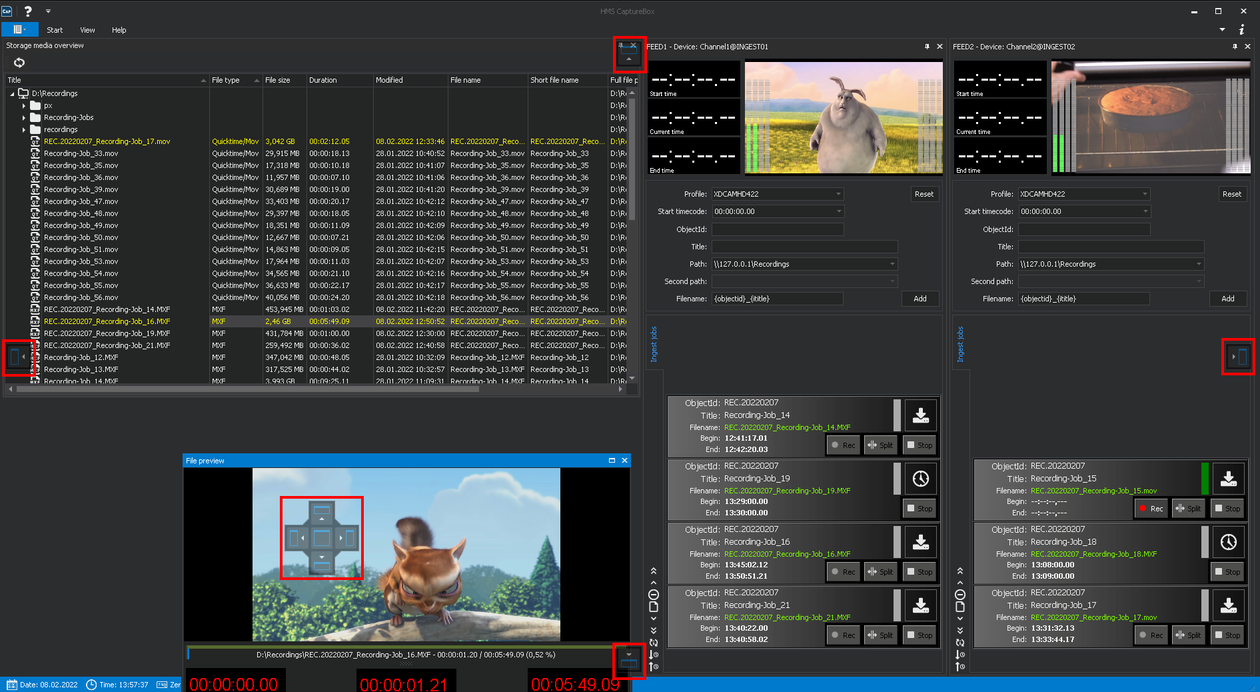Open FEED1 Profile dropdown XDCAMHD422
The width and height of the screenshot is (1260, 692).
pos(838,194)
